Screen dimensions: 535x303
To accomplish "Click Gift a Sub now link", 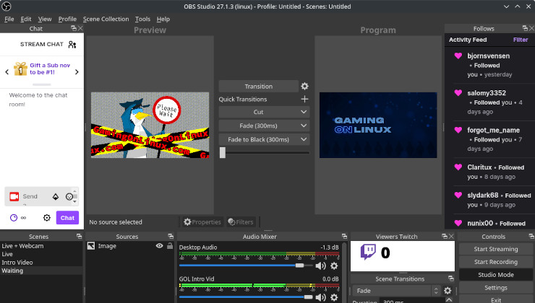I will 50,69.
